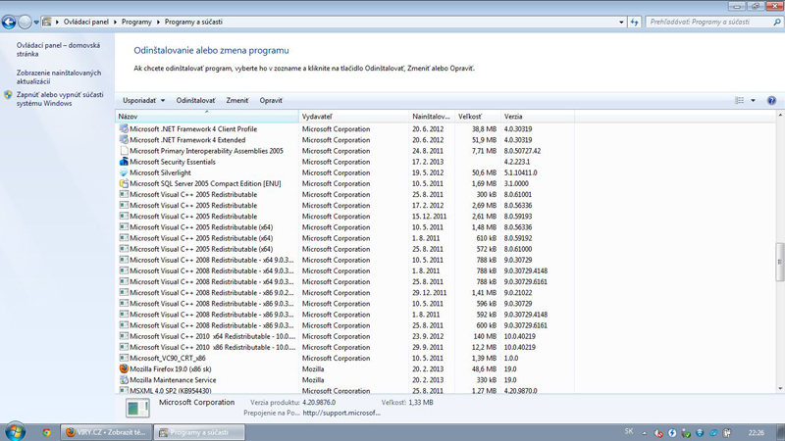Viewport: 785px width, 441px height.
Task: Sort by the Vydavateľ column header
Action: coord(354,117)
